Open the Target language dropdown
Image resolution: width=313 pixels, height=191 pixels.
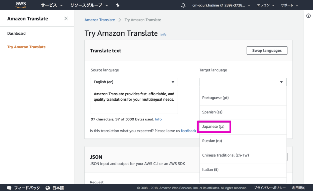tap(243, 82)
